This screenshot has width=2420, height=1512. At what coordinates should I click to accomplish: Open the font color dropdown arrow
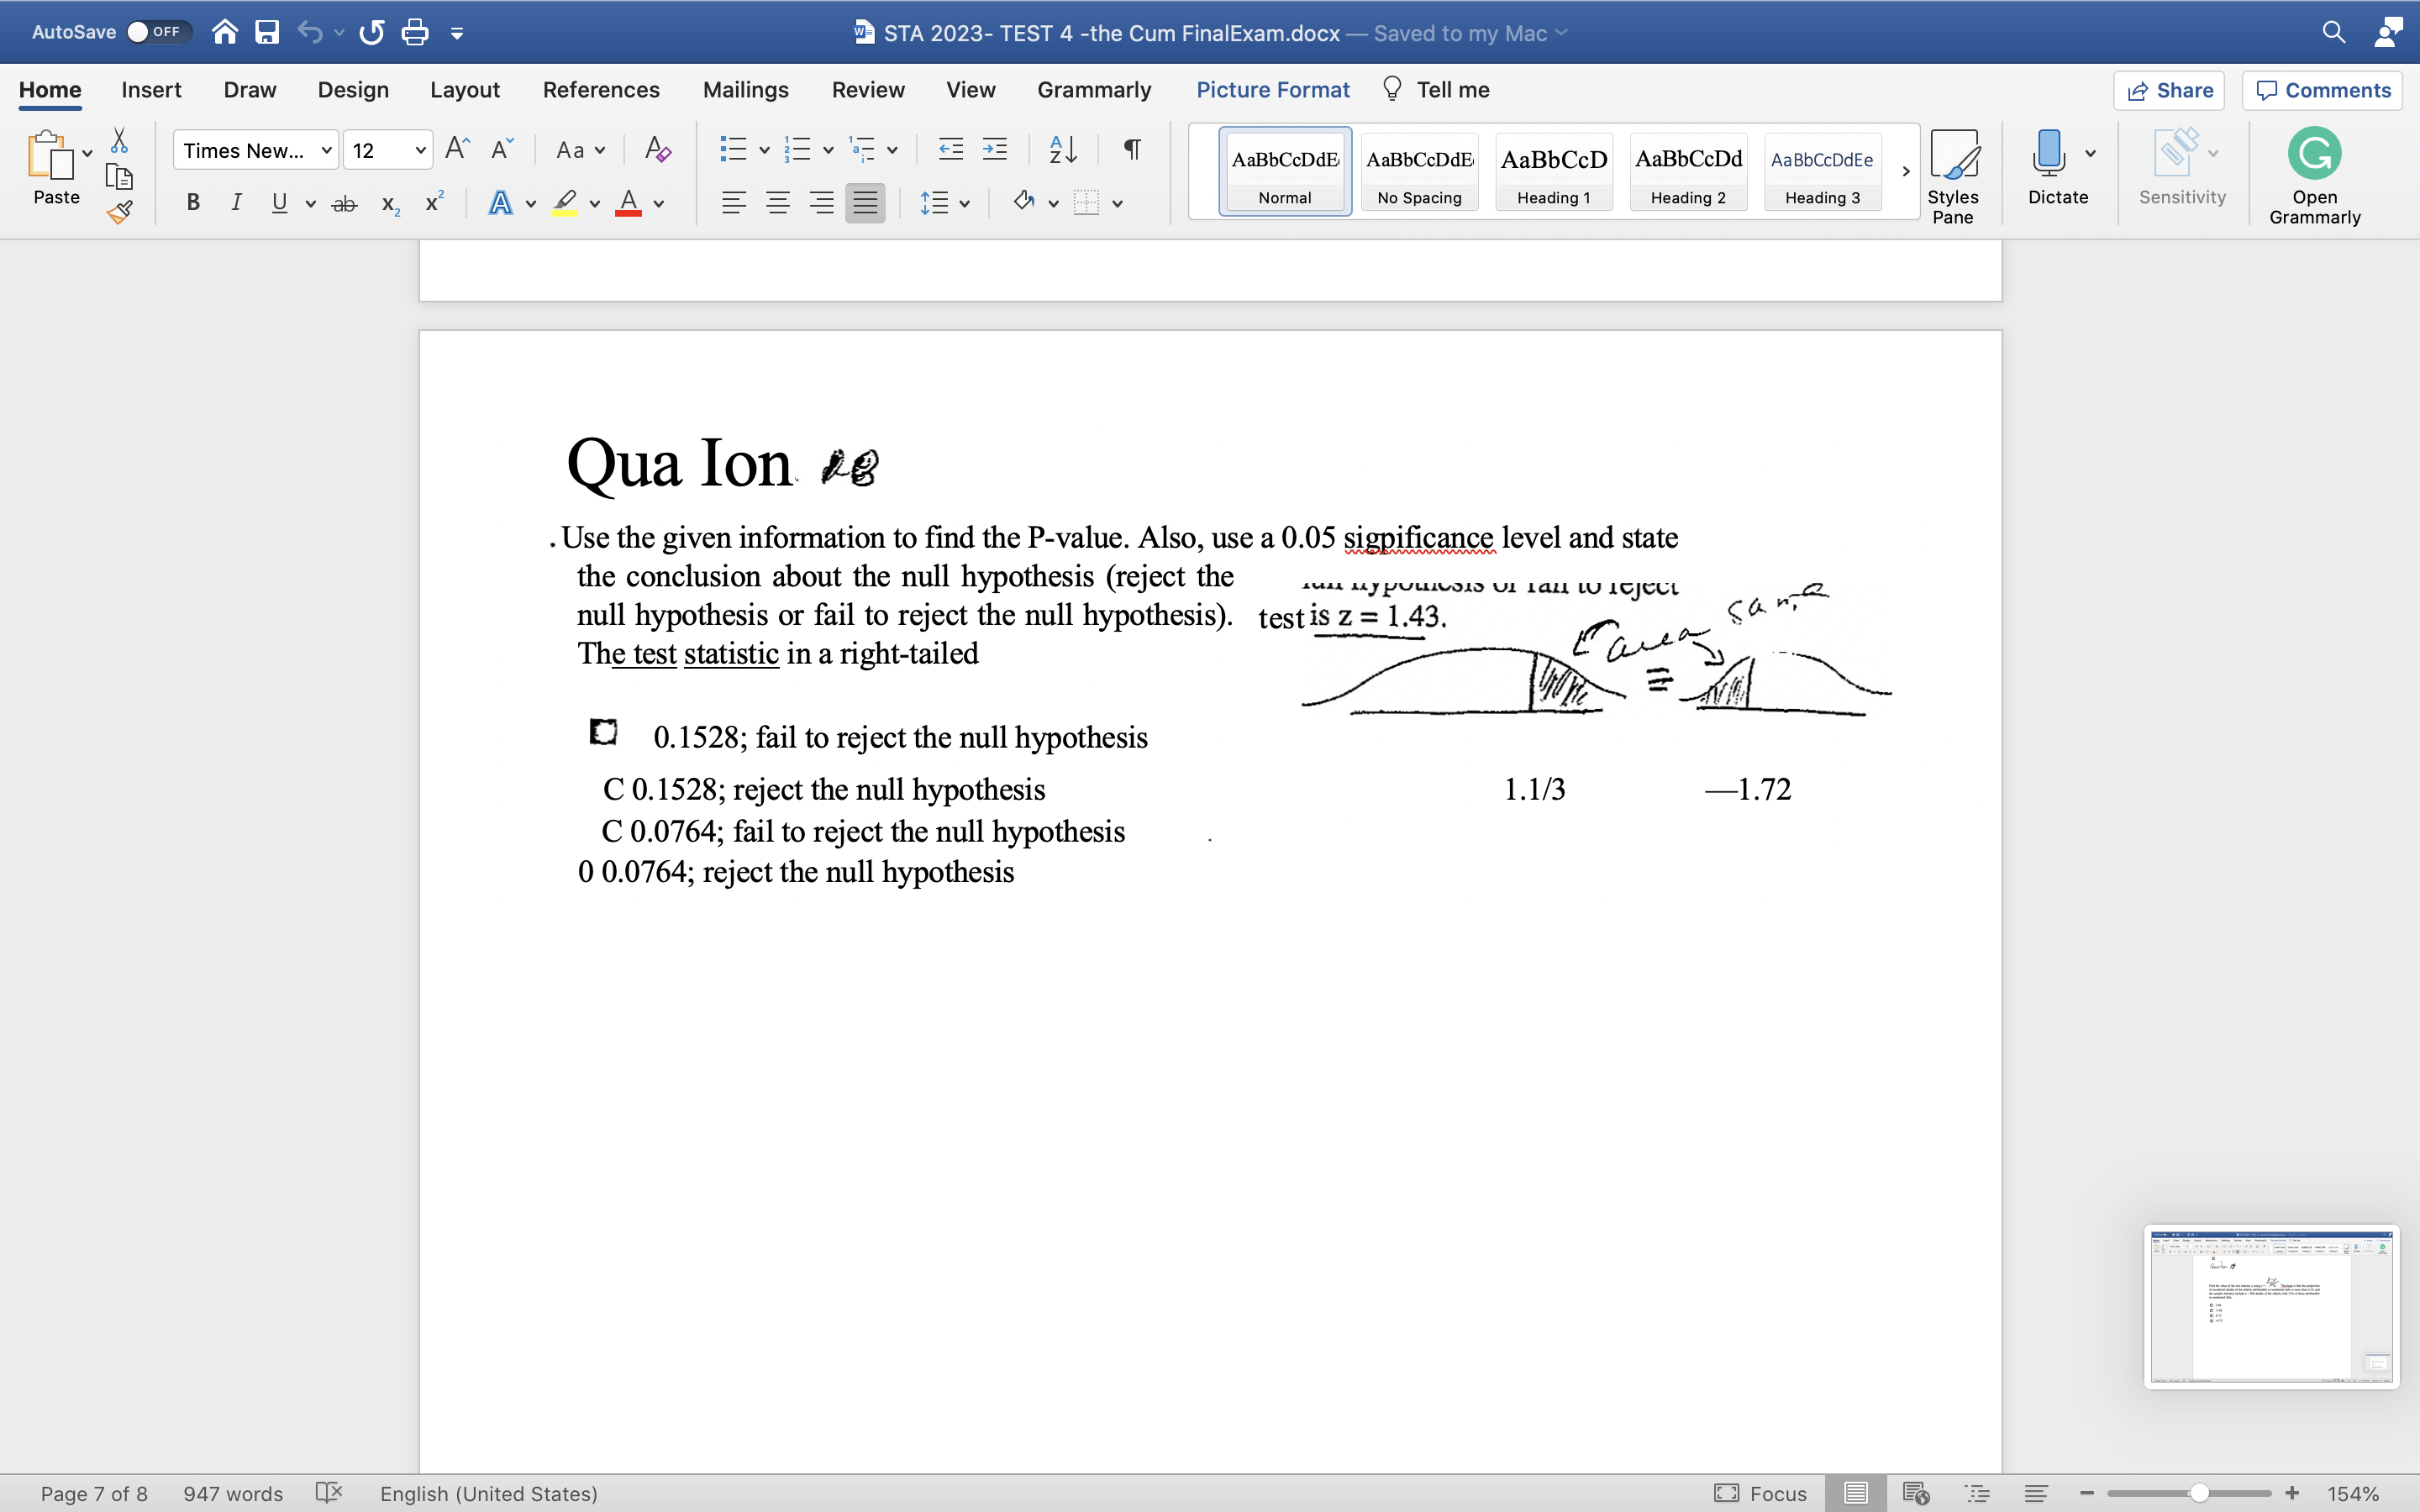pos(657,203)
